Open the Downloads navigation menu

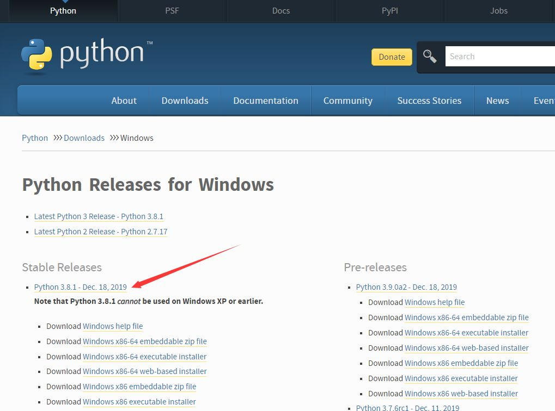click(185, 101)
